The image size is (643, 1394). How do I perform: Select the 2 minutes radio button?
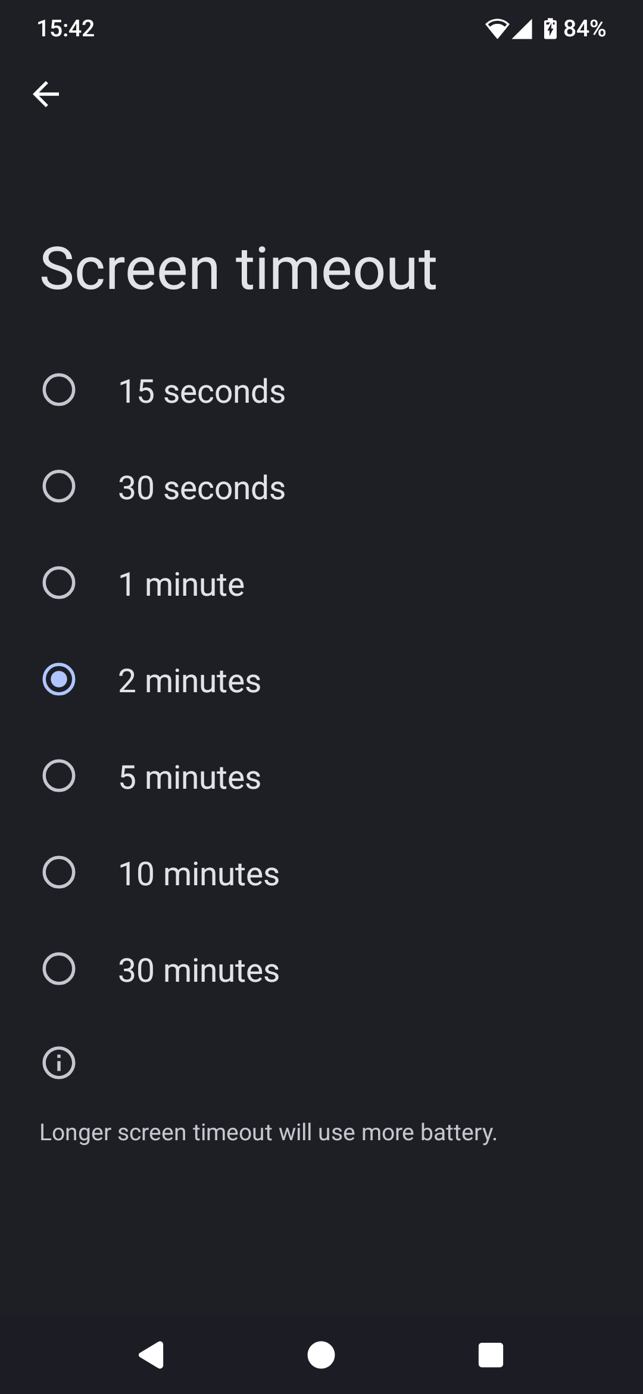tap(59, 680)
